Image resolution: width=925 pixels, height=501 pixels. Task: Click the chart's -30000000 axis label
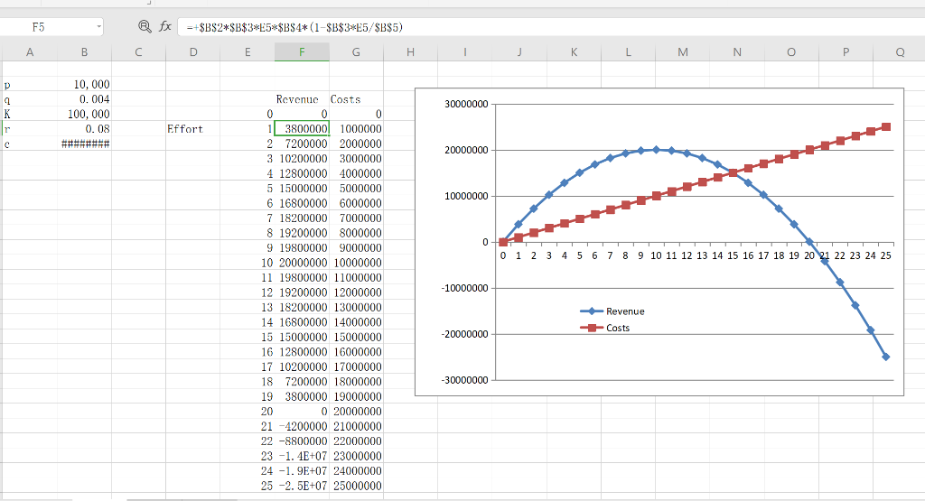click(465, 380)
